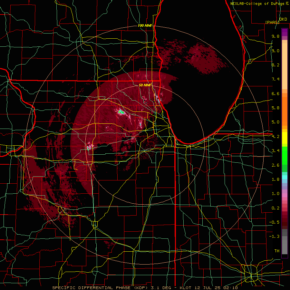Click the 5.0 legend value
Viewport: 290px width, 290px height.
pos(275,122)
